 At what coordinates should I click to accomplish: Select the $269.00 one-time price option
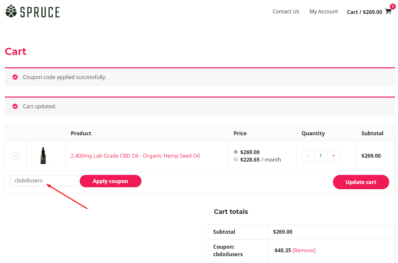click(x=236, y=152)
